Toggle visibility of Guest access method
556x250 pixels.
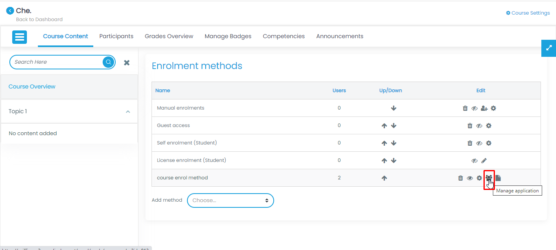point(479,126)
